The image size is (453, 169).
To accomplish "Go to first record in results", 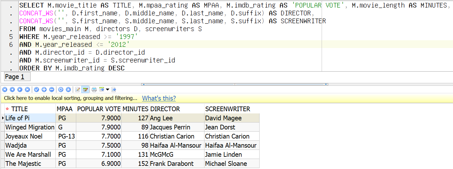I will tap(5, 90).
